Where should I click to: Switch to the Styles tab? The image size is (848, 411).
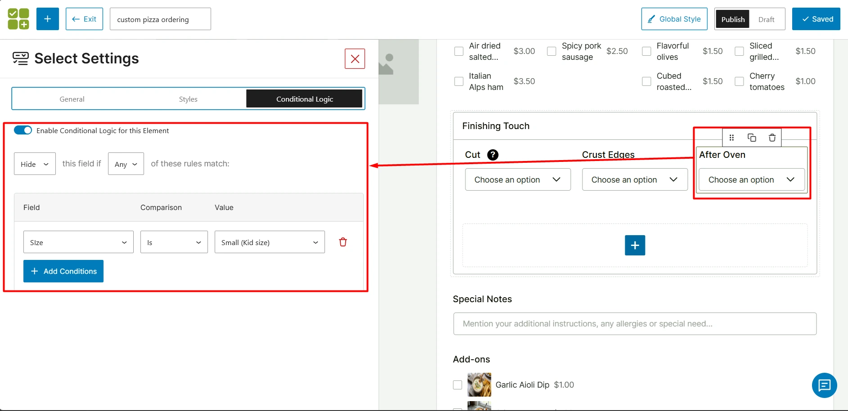pos(188,99)
